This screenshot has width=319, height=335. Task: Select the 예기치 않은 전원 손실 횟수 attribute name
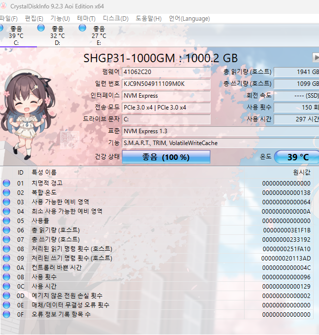(x=67, y=296)
